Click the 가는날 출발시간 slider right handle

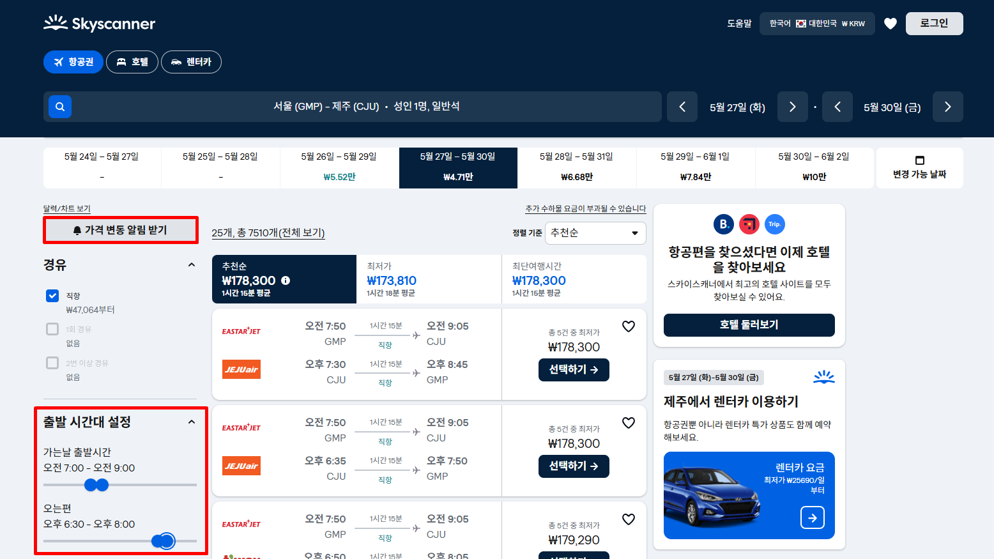coord(102,485)
